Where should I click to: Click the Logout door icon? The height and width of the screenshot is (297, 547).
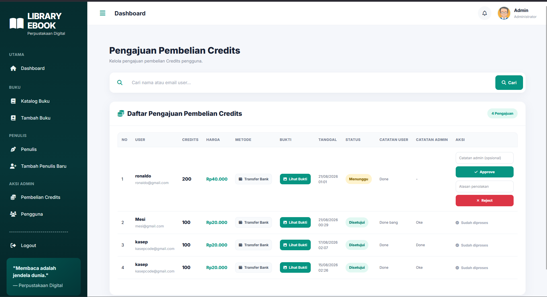[x=13, y=245]
